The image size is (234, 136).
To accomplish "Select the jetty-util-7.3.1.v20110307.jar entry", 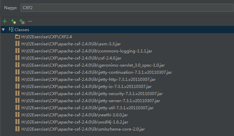I will [87, 108].
